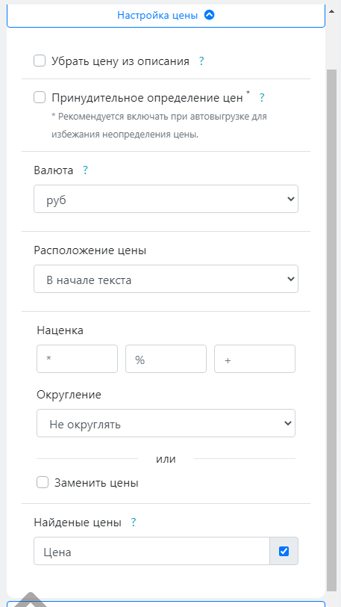Collapse the Настройка цены section

point(166,15)
